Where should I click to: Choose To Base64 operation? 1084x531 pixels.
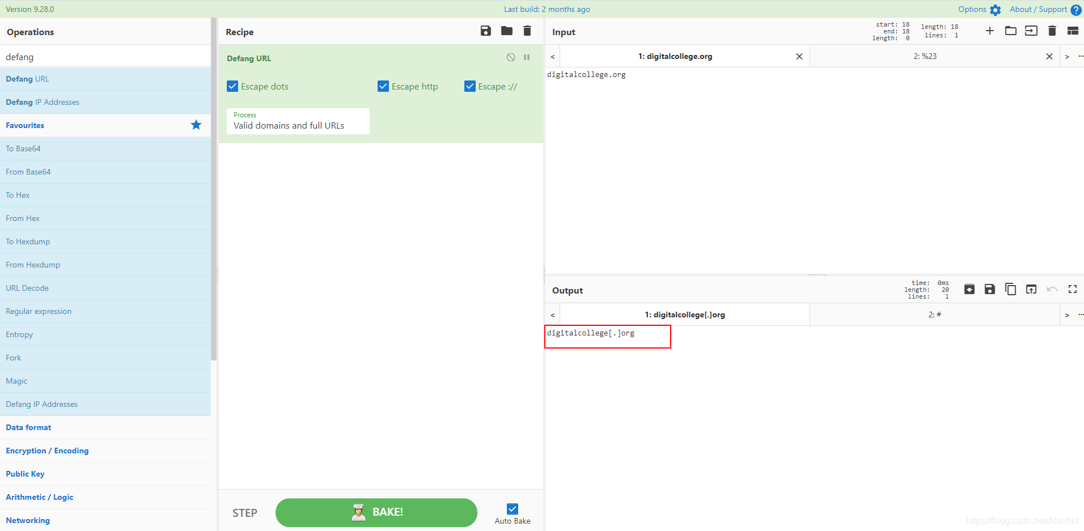coord(105,148)
